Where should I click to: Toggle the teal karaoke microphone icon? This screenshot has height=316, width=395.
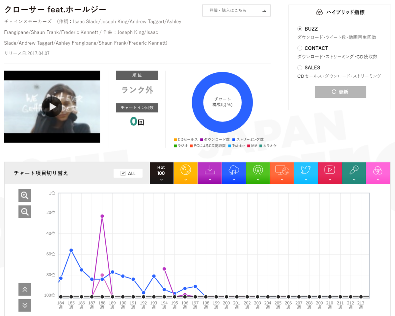(x=354, y=173)
